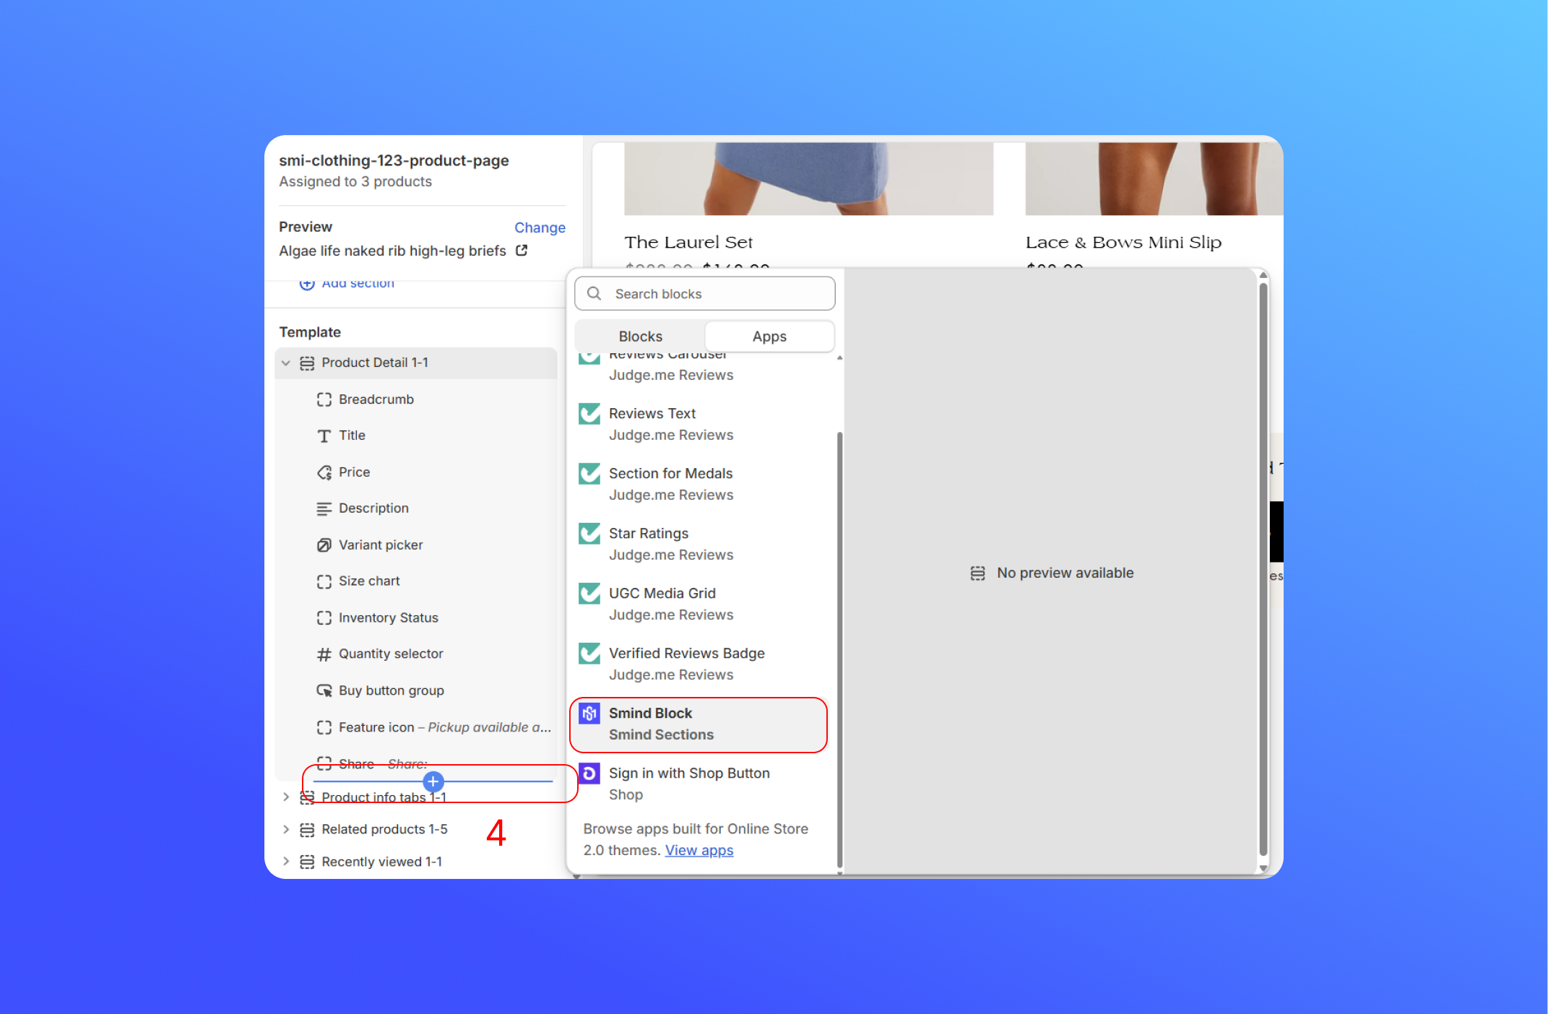Switch to the Apps tab
1548x1014 pixels.
tap(769, 337)
